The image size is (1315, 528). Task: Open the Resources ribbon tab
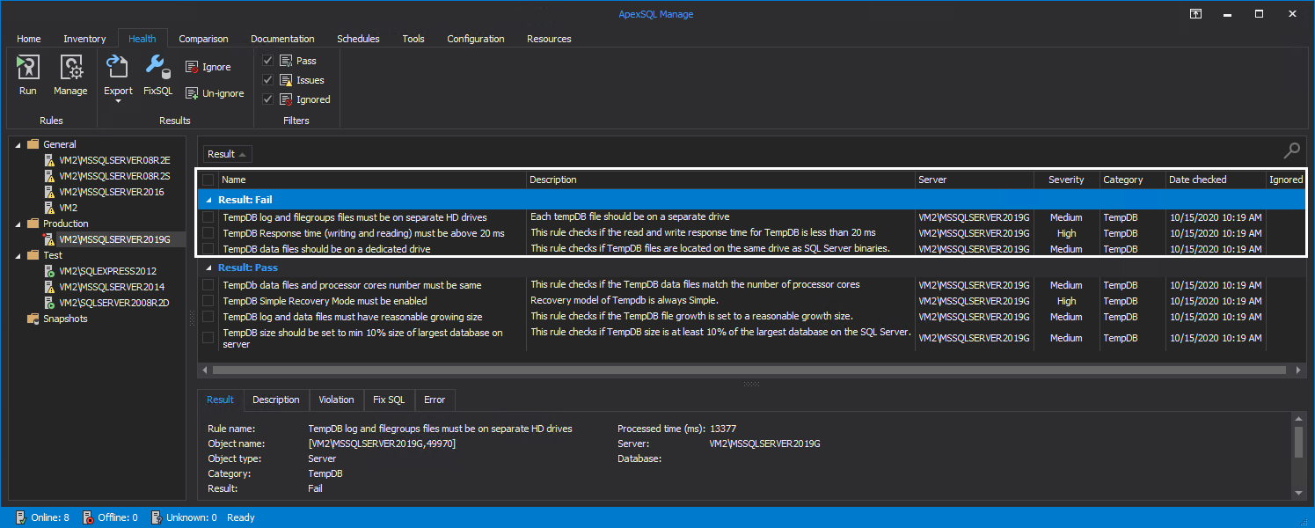click(549, 39)
